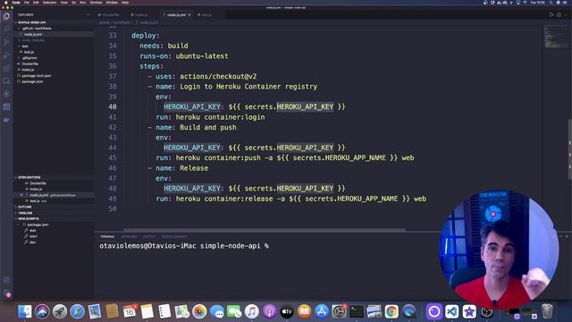This screenshot has height=322, width=572.
Task: Click line number 45 in the gutter
Action: 113,157
